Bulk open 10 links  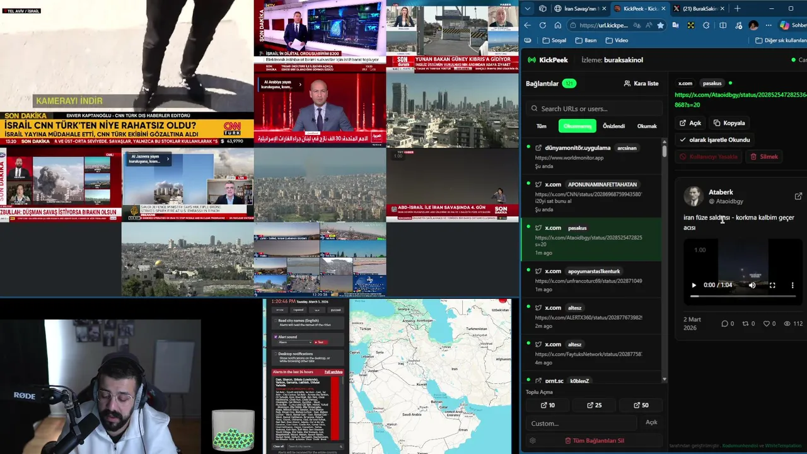coord(549,405)
